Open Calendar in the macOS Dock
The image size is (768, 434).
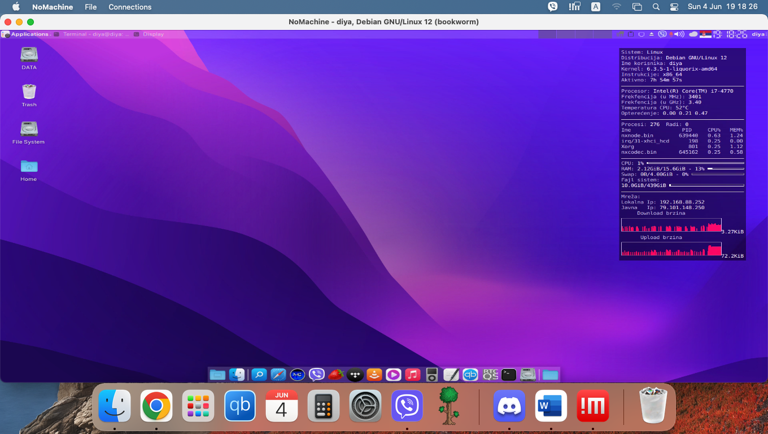[x=282, y=406]
